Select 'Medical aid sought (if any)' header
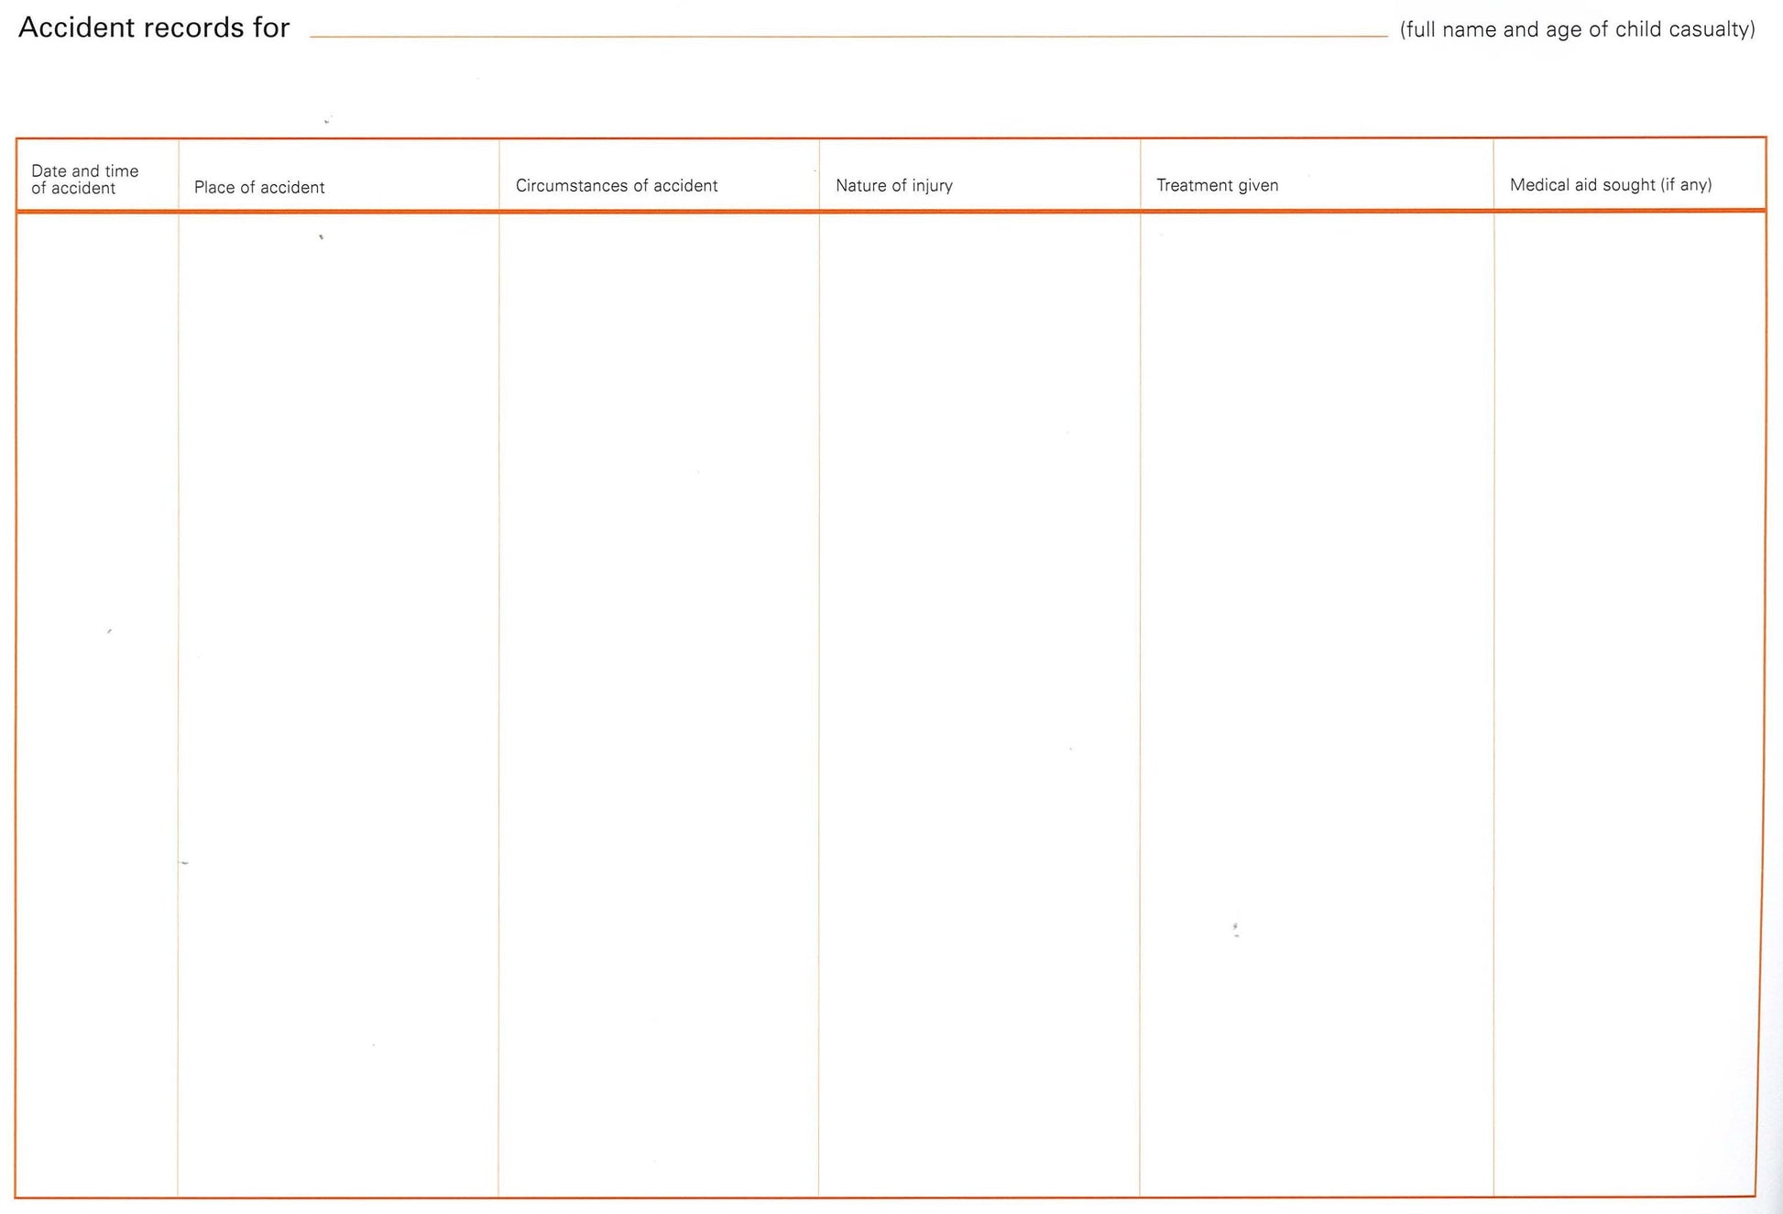This screenshot has width=1783, height=1214. [x=1610, y=185]
